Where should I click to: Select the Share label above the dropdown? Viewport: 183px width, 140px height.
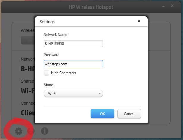48,85
